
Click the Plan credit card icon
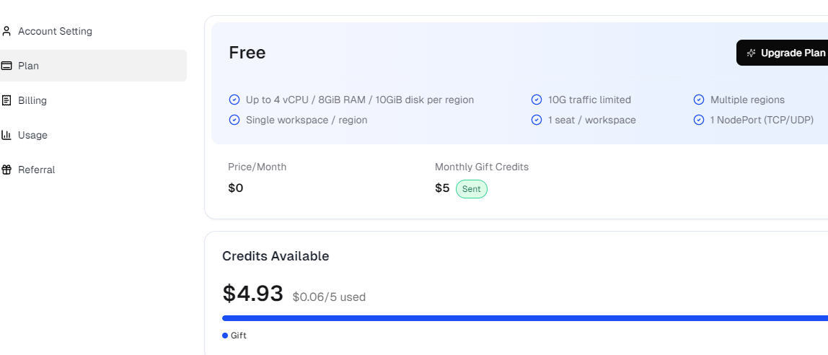point(6,66)
